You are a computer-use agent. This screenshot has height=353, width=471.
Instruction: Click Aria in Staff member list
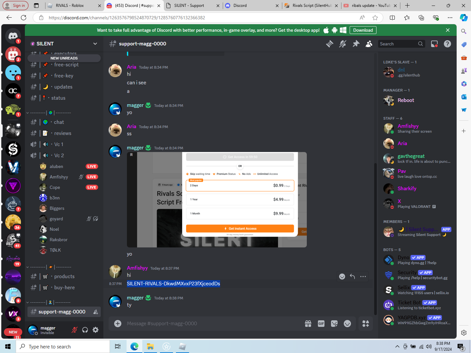[x=402, y=143]
